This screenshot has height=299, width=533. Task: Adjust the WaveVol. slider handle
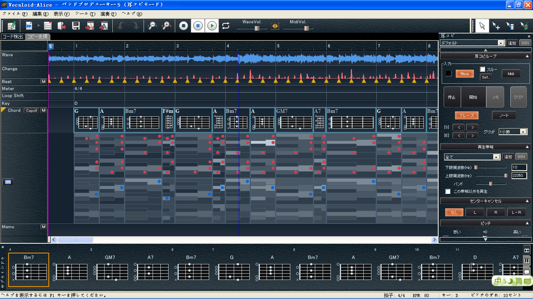tap(257, 28)
